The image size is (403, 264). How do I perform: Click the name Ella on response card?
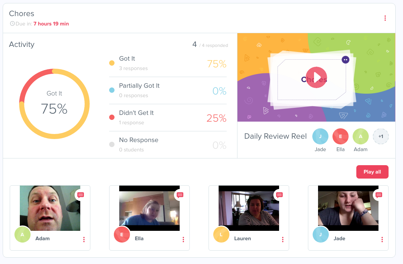click(x=139, y=239)
